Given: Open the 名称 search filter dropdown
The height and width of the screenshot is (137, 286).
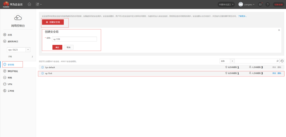Looking at the screenshot, I should tap(227, 61).
